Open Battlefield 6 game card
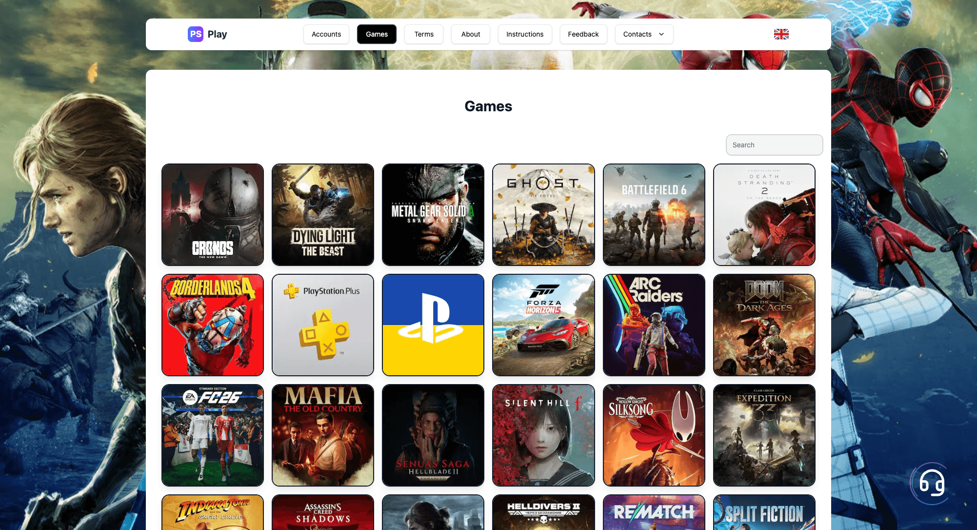The height and width of the screenshot is (530, 977). click(x=654, y=215)
